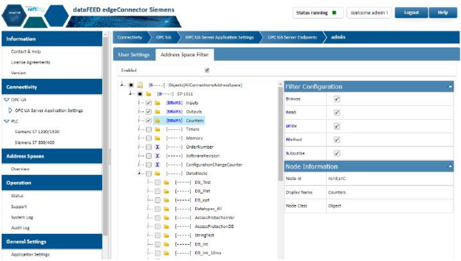Click the Memory folder icon
This screenshot has height=261, width=461.
tap(157, 138)
